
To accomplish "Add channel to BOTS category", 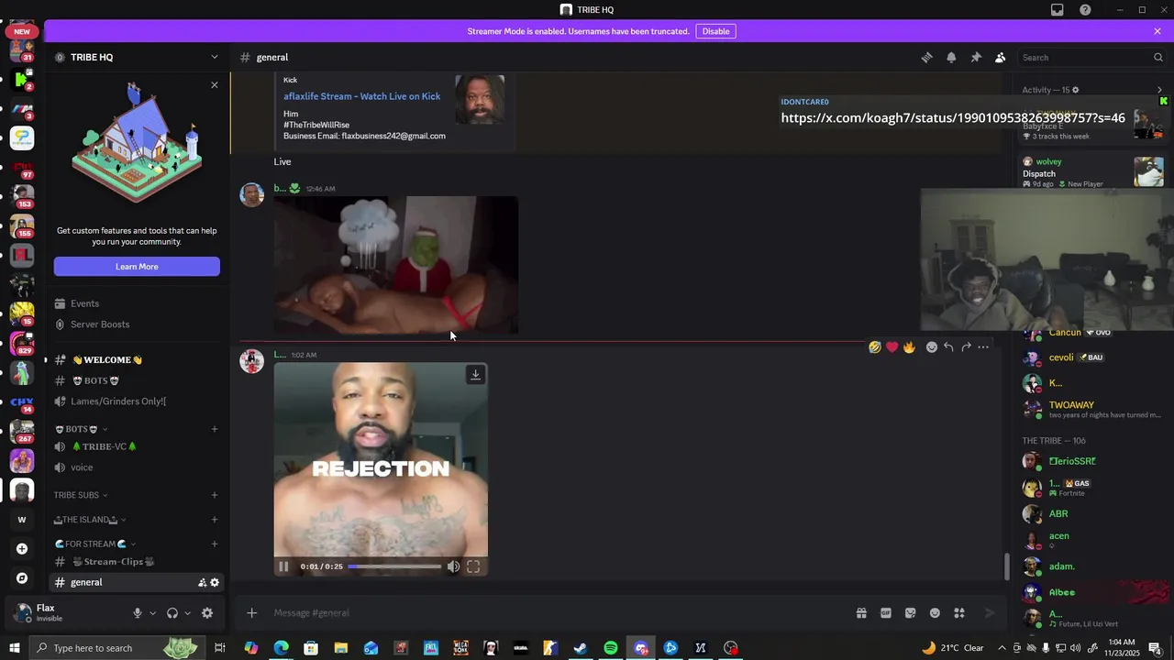I will (x=215, y=429).
